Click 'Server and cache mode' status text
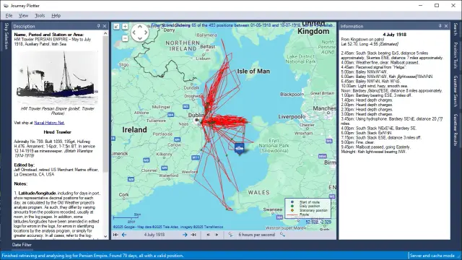 pos(432,256)
